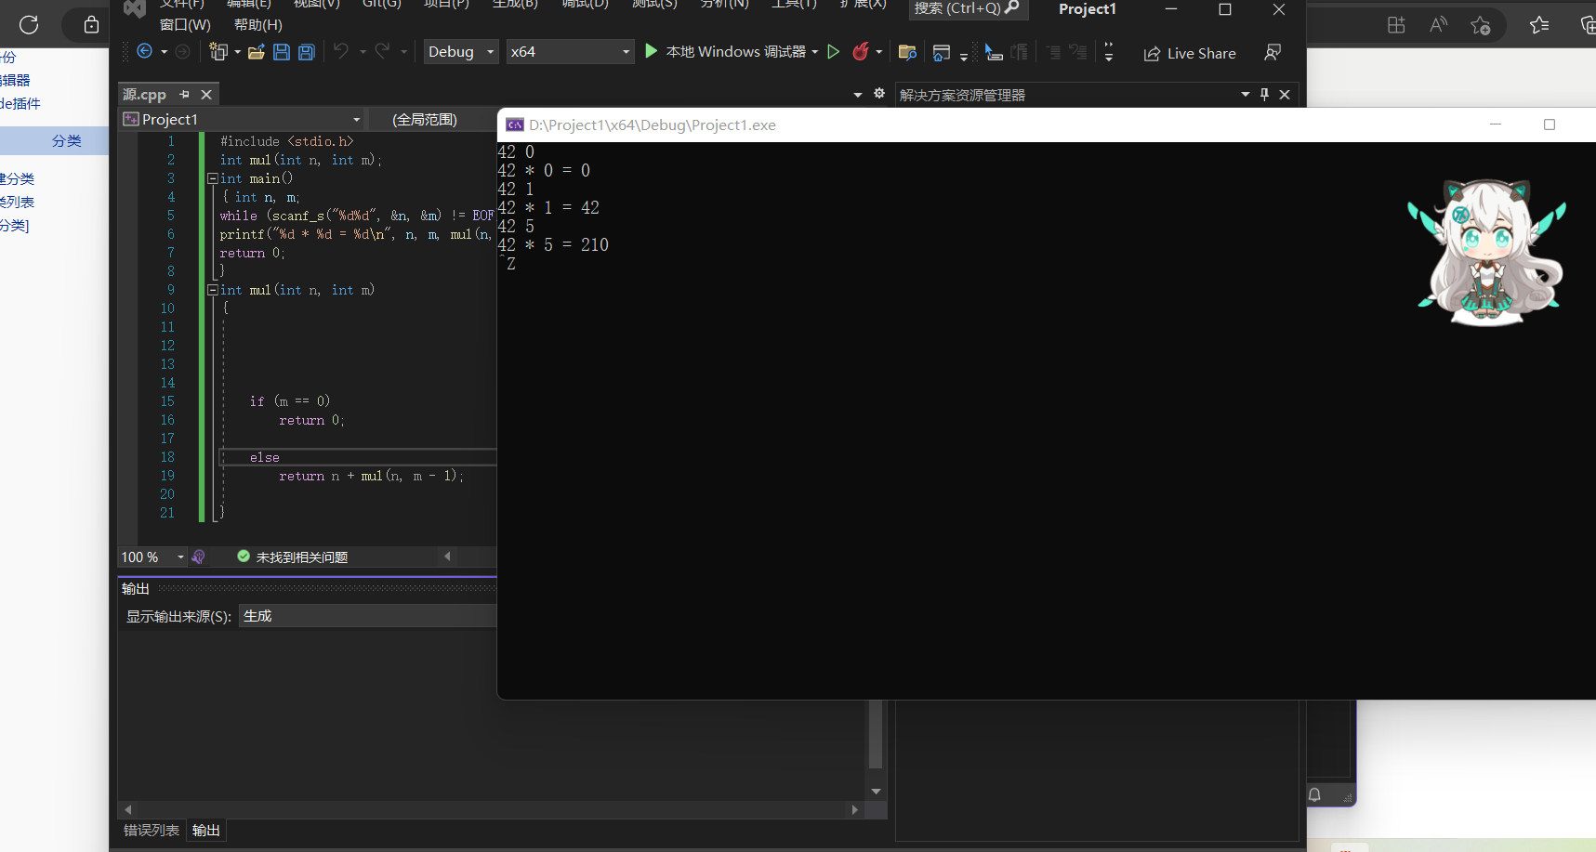
Task: Expand the 本地 Windows 调试器 dropdown arrow
Action: (815, 52)
